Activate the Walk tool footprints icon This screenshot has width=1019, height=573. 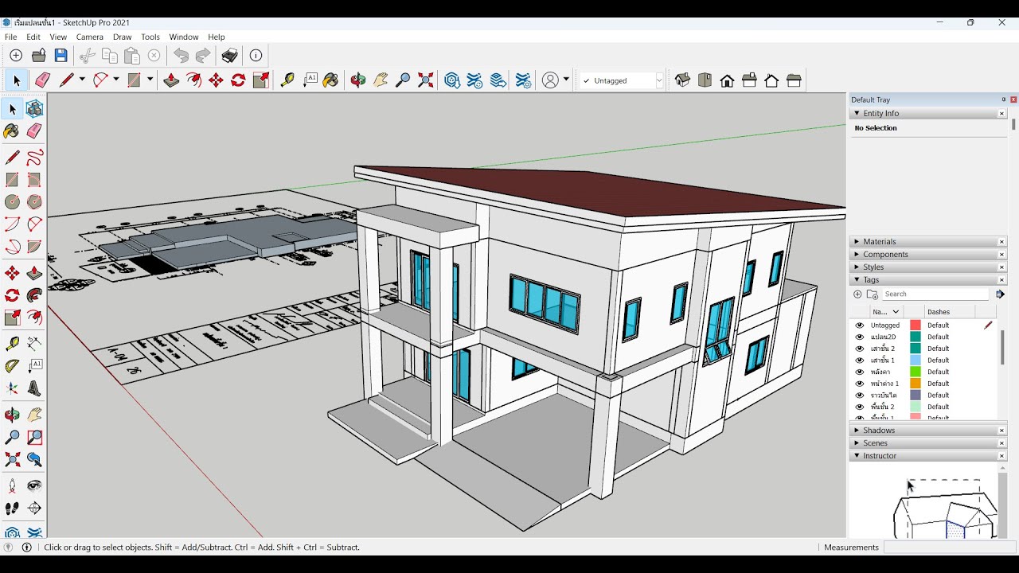[12, 508]
